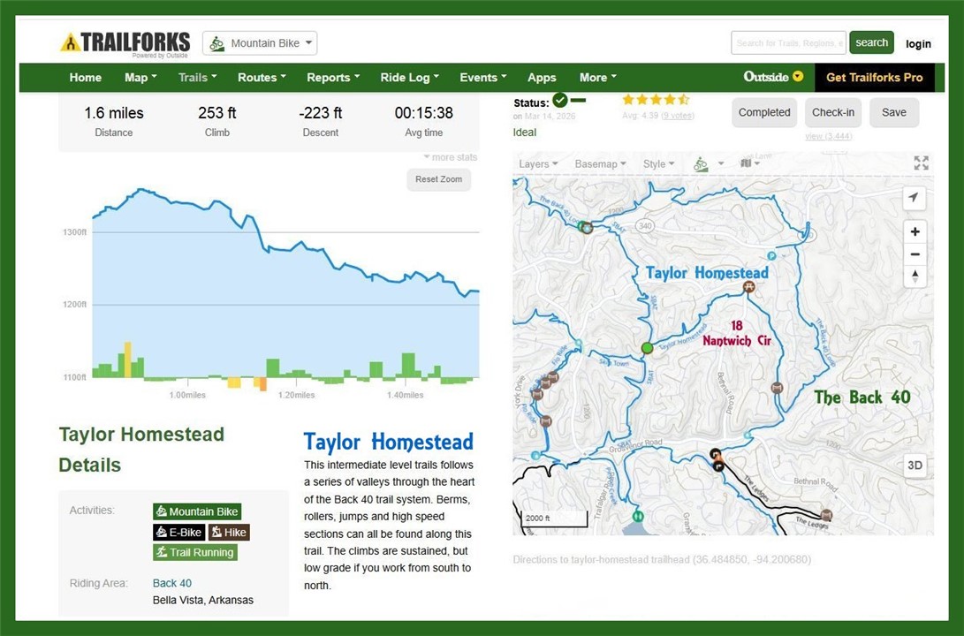Click the Ideal status text
This screenshot has width=964, height=636.
(525, 132)
